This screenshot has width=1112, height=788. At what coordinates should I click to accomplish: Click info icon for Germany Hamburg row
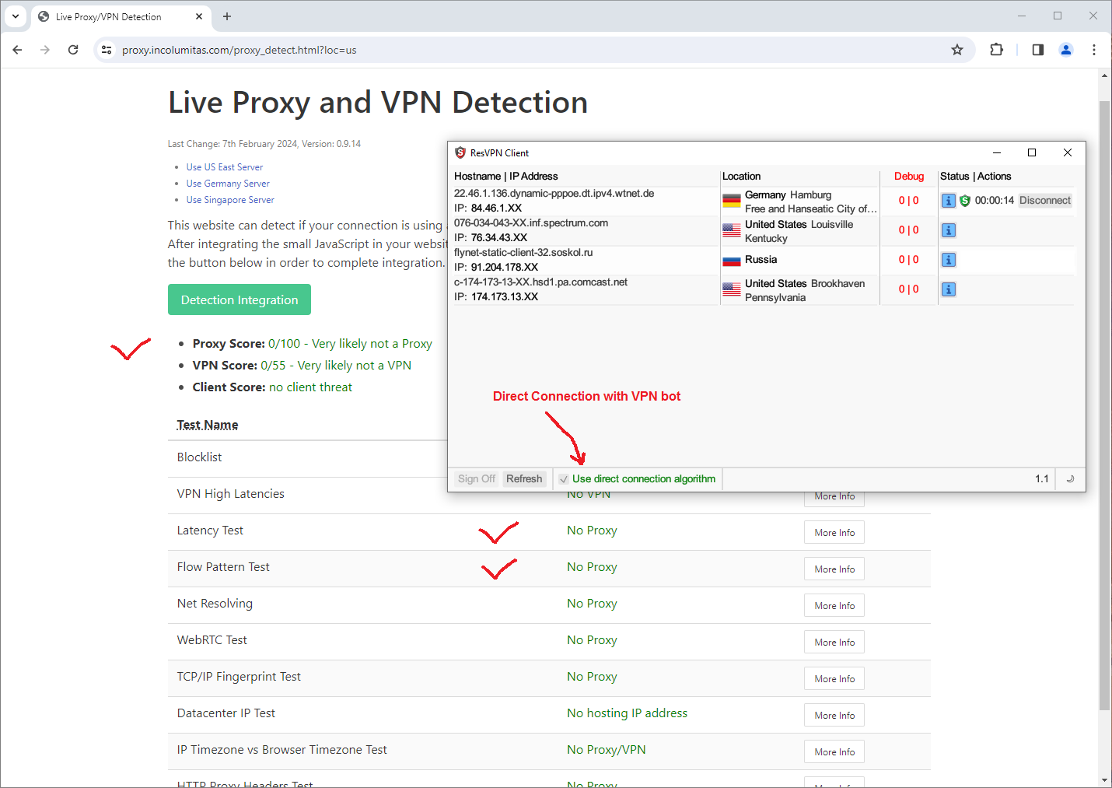pyautogui.click(x=949, y=201)
